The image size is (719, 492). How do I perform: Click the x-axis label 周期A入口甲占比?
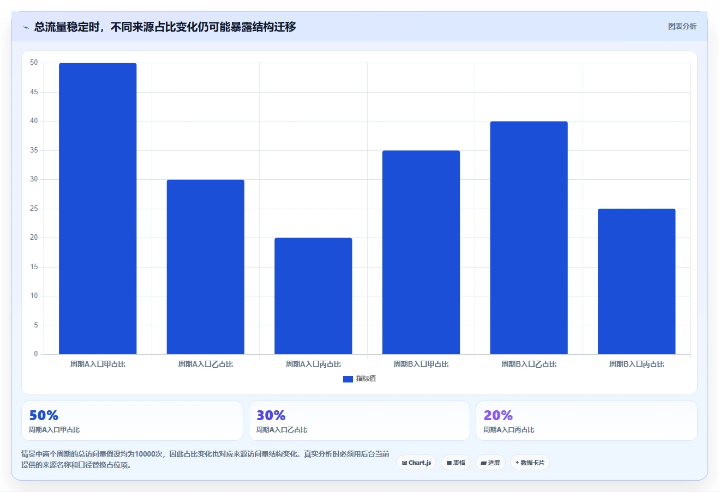click(98, 364)
